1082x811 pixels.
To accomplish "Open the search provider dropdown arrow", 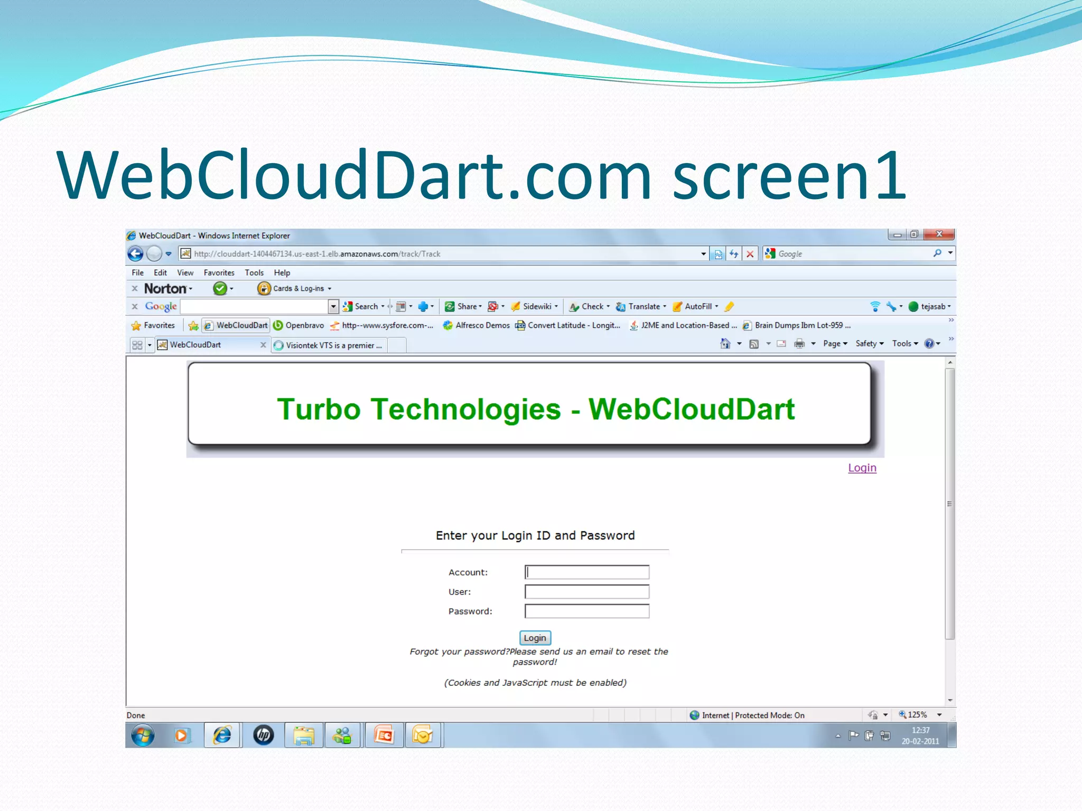I will click(950, 253).
